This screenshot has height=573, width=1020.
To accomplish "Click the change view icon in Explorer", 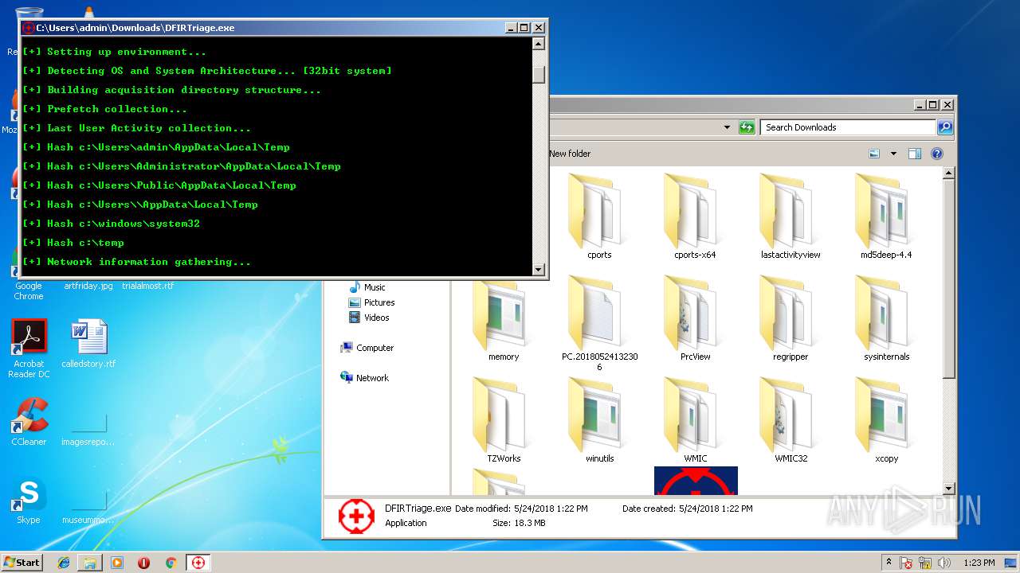I will [874, 154].
